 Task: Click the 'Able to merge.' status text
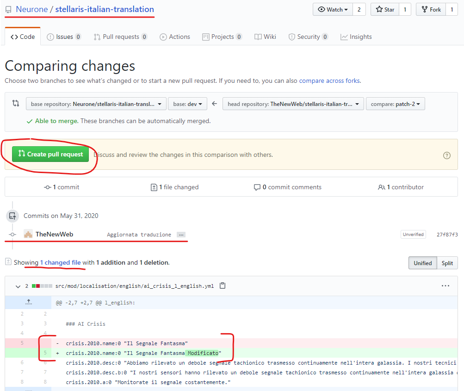pyautogui.click(x=57, y=121)
